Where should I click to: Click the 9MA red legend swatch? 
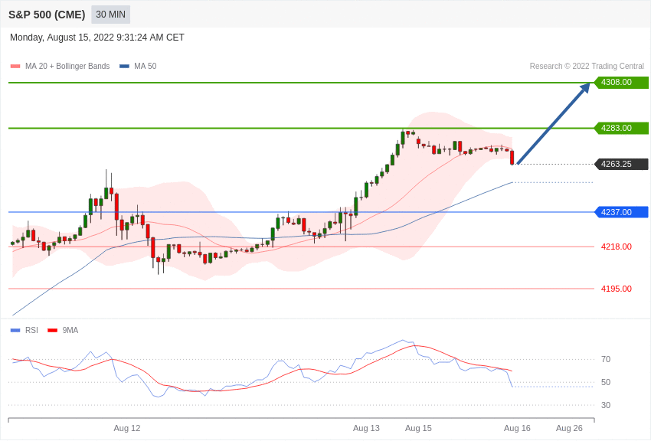point(52,330)
